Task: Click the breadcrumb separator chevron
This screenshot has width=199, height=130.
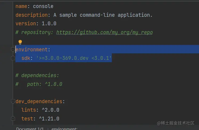Action: (x=48, y=129)
